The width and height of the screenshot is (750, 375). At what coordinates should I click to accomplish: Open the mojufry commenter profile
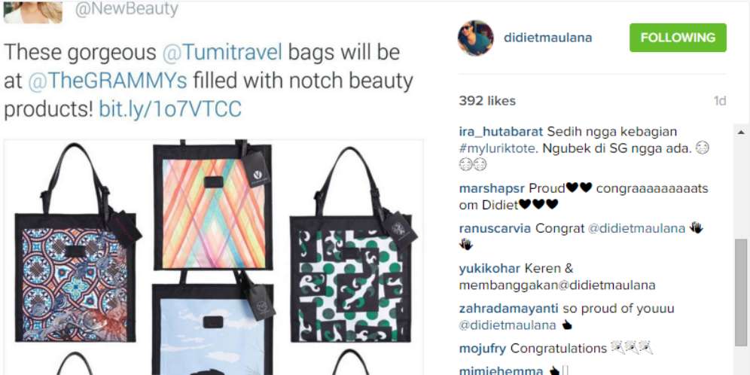point(482,349)
